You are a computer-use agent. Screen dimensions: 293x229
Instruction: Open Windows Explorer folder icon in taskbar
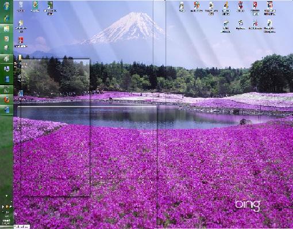pos(6,29)
